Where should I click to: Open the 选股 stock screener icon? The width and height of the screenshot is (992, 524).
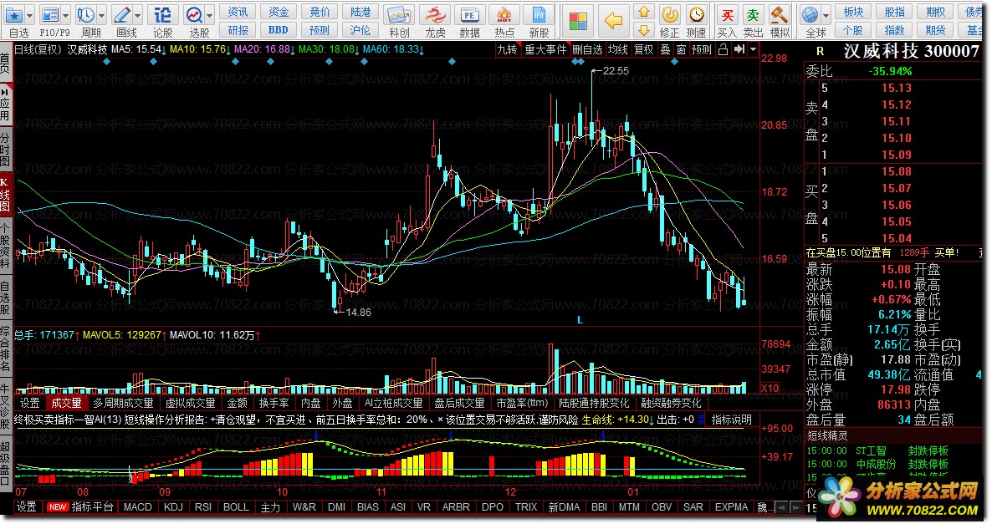coord(194,15)
